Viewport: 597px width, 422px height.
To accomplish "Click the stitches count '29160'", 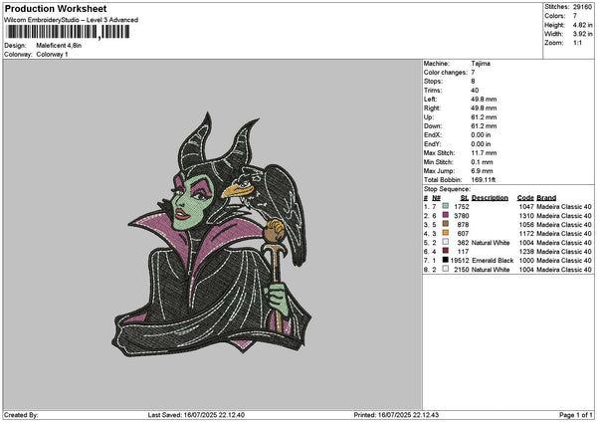I will click(582, 7).
